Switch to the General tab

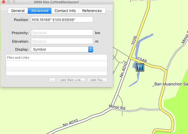point(18,11)
